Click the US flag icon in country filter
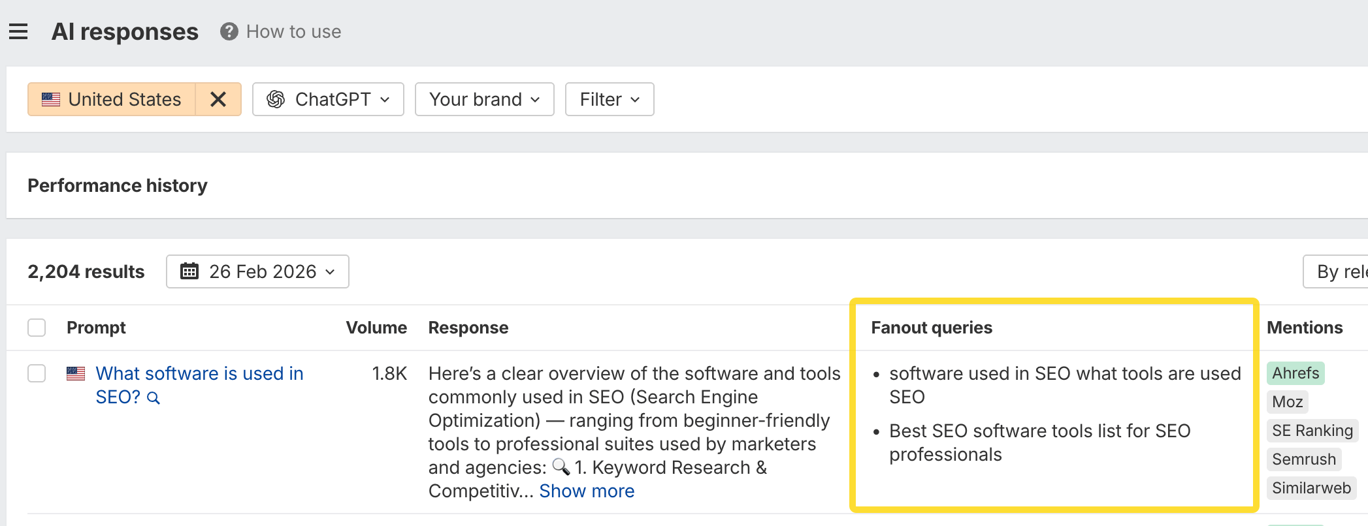Screen dimensions: 1368x526 pos(51,99)
